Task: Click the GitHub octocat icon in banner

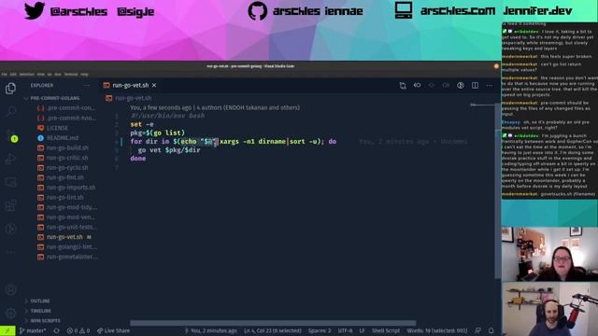Action: pos(258,10)
